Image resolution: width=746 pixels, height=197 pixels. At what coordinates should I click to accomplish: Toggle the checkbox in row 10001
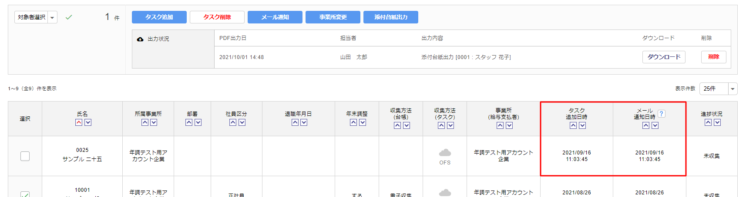pyautogui.click(x=25, y=194)
